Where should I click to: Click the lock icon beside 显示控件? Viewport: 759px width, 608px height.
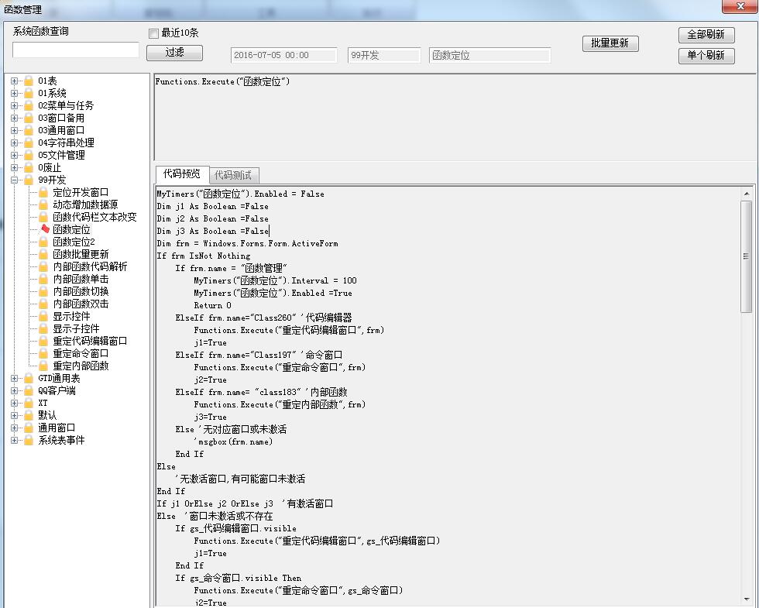click(44, 316)
